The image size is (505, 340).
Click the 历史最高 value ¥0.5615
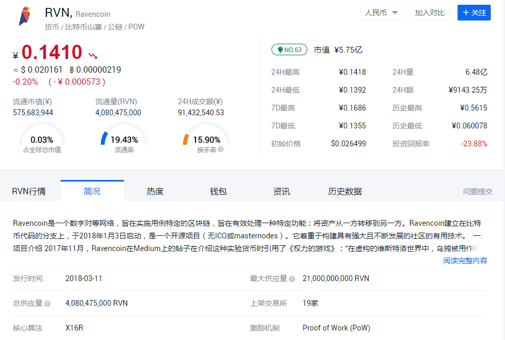click(474, 108)
